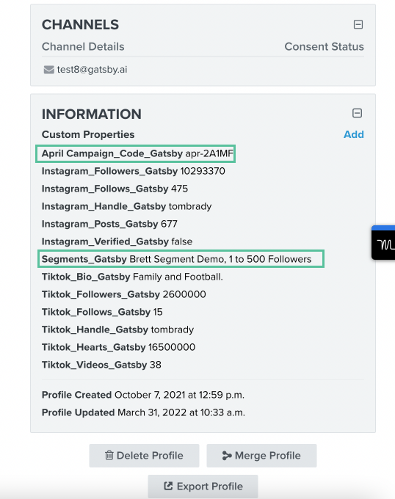Image resolution: width=395 pixels, height=499 pixels.
Task: Click the envelope icon beside test8@gatsby.ai
Action: (48, 70)
